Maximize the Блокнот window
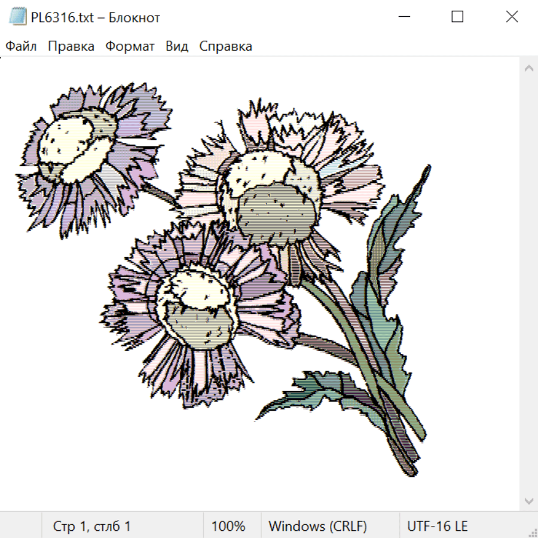Viewport: 538px width, 538px height. (x=457, y=17)
